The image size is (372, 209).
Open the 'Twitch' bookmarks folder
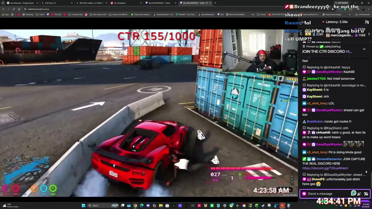[x=40, y=15]
